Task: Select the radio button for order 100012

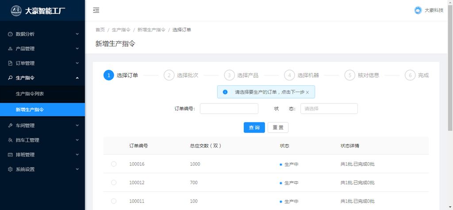Action: [114, 183]
